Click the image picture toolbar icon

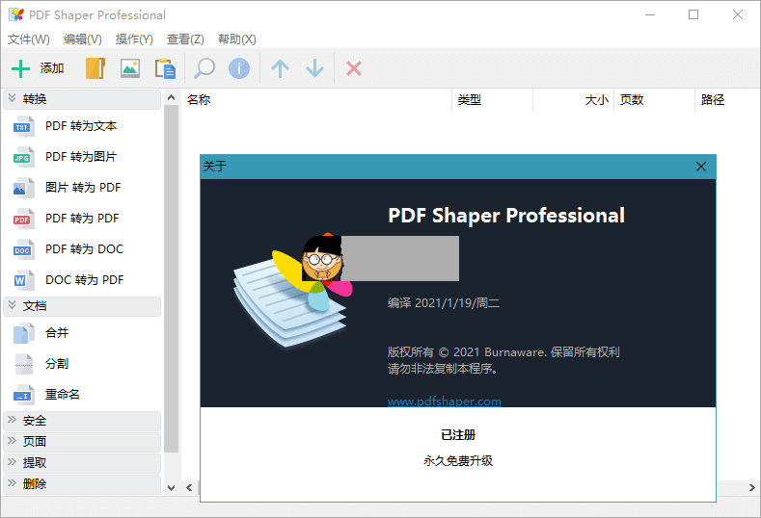pos(130,68)
